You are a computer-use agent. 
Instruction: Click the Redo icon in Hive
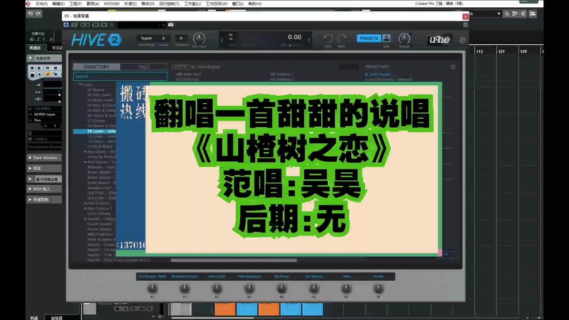pos(341,38)
